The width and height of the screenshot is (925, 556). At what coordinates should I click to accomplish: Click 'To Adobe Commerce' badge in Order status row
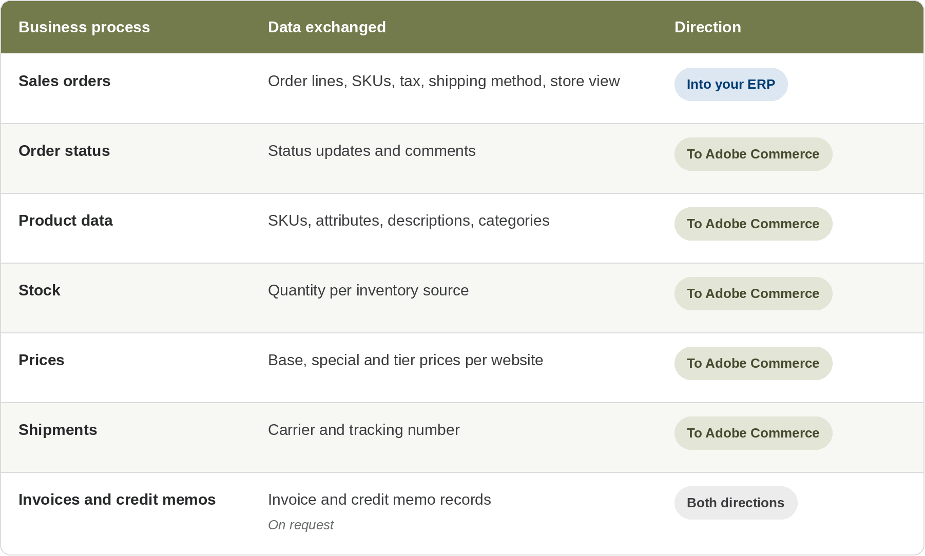tap(753, 154)
